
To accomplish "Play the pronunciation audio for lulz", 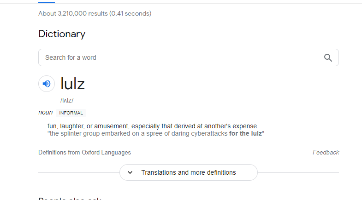I will click(47, 84).
